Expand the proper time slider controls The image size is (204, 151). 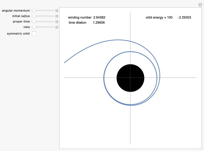pos(57,22)
